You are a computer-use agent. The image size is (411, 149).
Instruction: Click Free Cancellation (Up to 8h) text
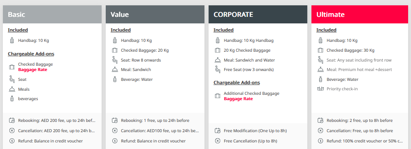coord(250,141)
